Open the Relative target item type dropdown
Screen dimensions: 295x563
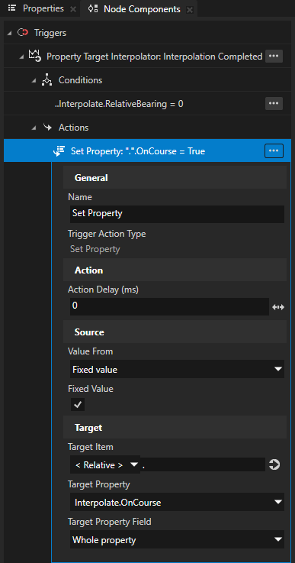tap(104, 465)
